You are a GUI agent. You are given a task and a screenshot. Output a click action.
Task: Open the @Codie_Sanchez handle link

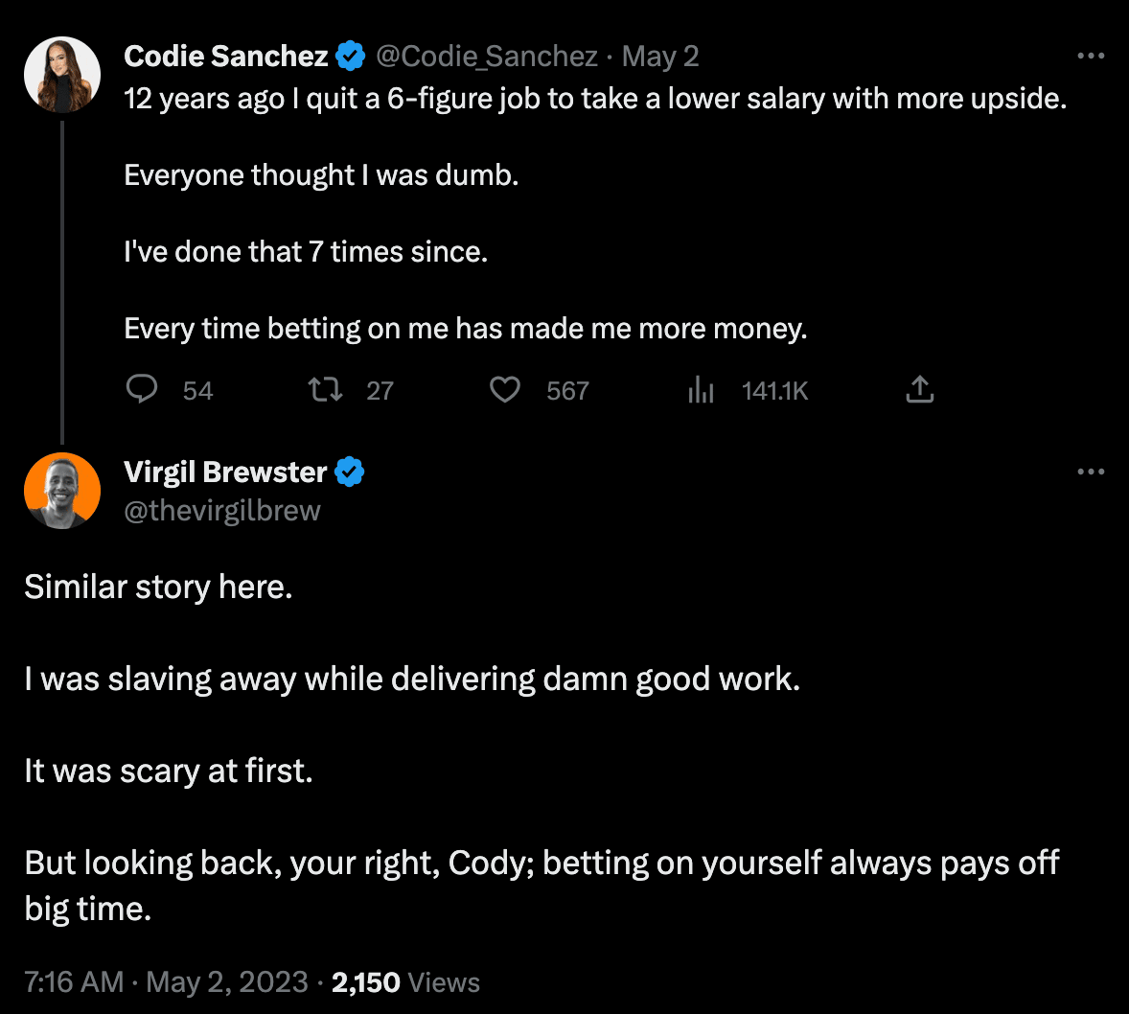point(487,57)
